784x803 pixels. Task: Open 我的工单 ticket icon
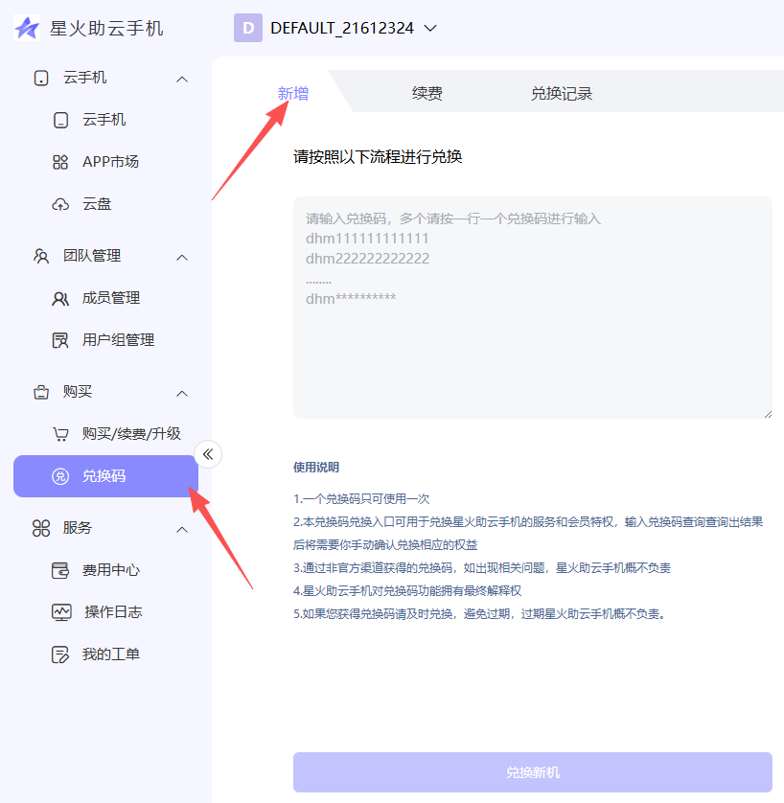coord(60,655)
